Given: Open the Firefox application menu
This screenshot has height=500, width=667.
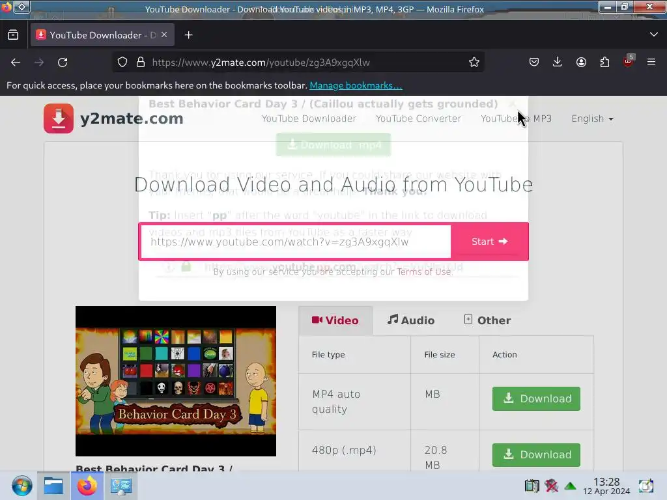Looking at the screenshot, I should pyautogui.click(x=651, y=62).
